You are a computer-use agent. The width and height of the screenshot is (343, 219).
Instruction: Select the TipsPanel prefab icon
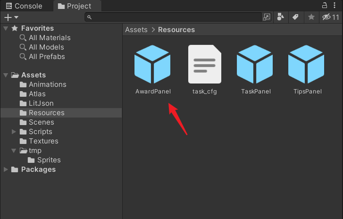coord(306,64)
